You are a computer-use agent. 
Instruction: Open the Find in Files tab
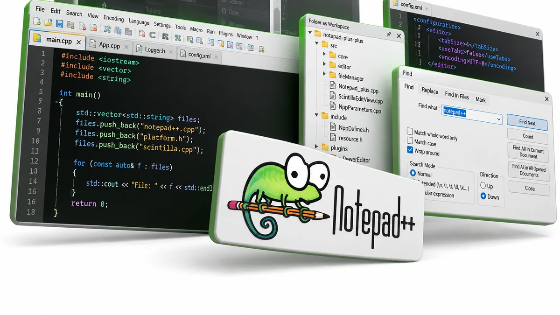pyautogui.click(x=457, y=95)
